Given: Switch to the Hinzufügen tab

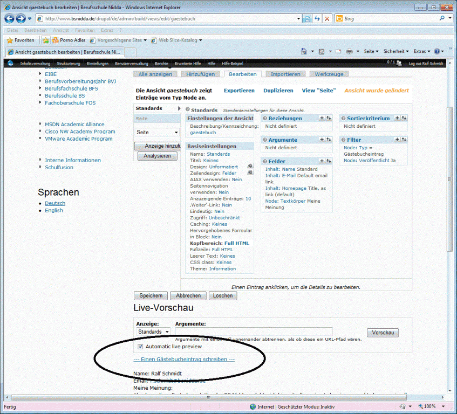Looking at the screenshot, I should coord(200,74).
